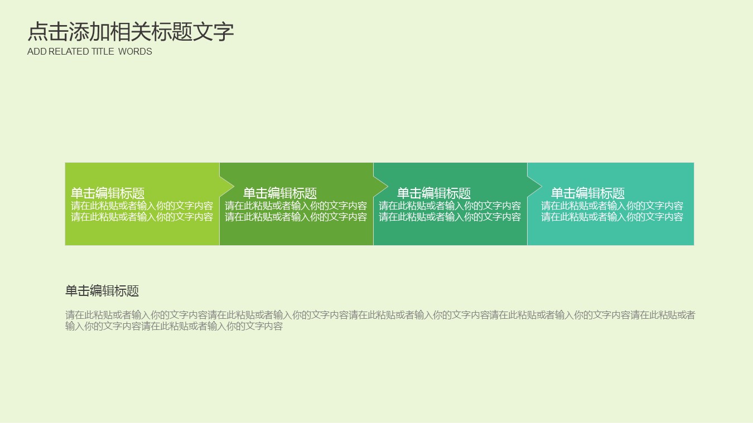Click the heading in the second dark green block
The image size is (753, 423).
click(x=280, y=193)
